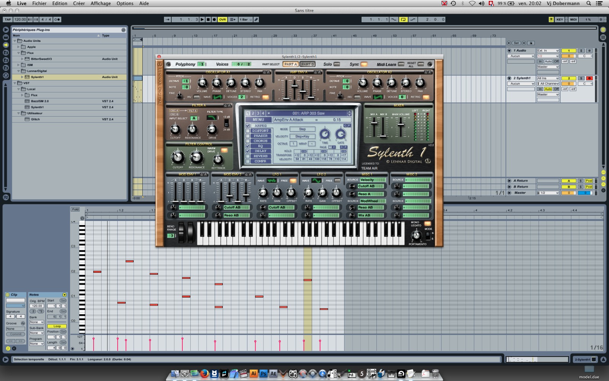609x381 pixels.
Task: Toggle the computer MIDI keyboard icon
Action: click(551, 19)
